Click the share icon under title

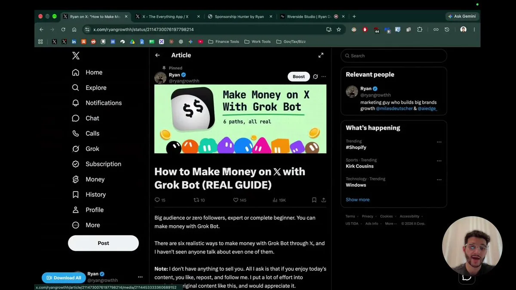pos(323,200)
